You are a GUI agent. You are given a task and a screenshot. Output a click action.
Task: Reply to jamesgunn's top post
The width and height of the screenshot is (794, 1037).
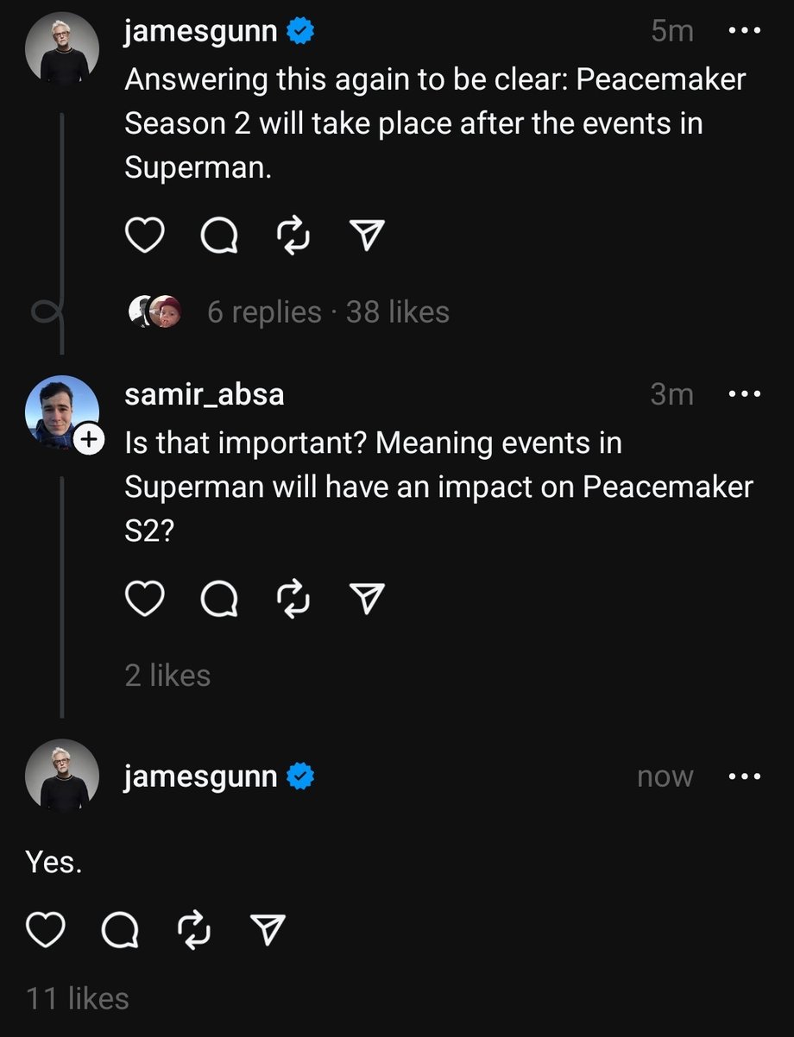pos(219,236)
